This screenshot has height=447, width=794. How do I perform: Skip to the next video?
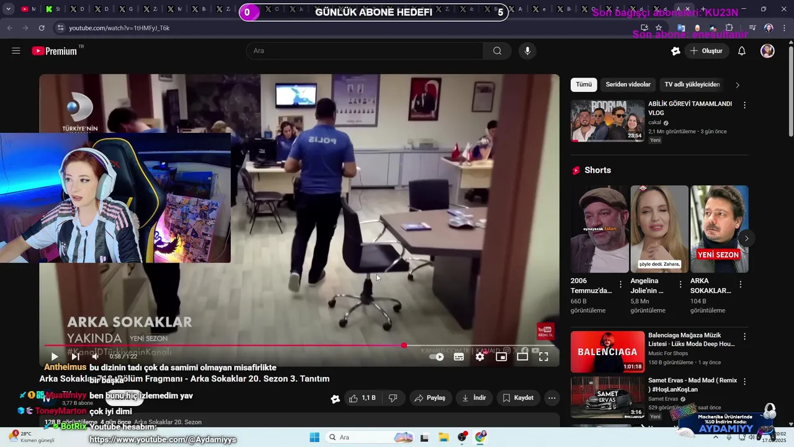point(75,356)
